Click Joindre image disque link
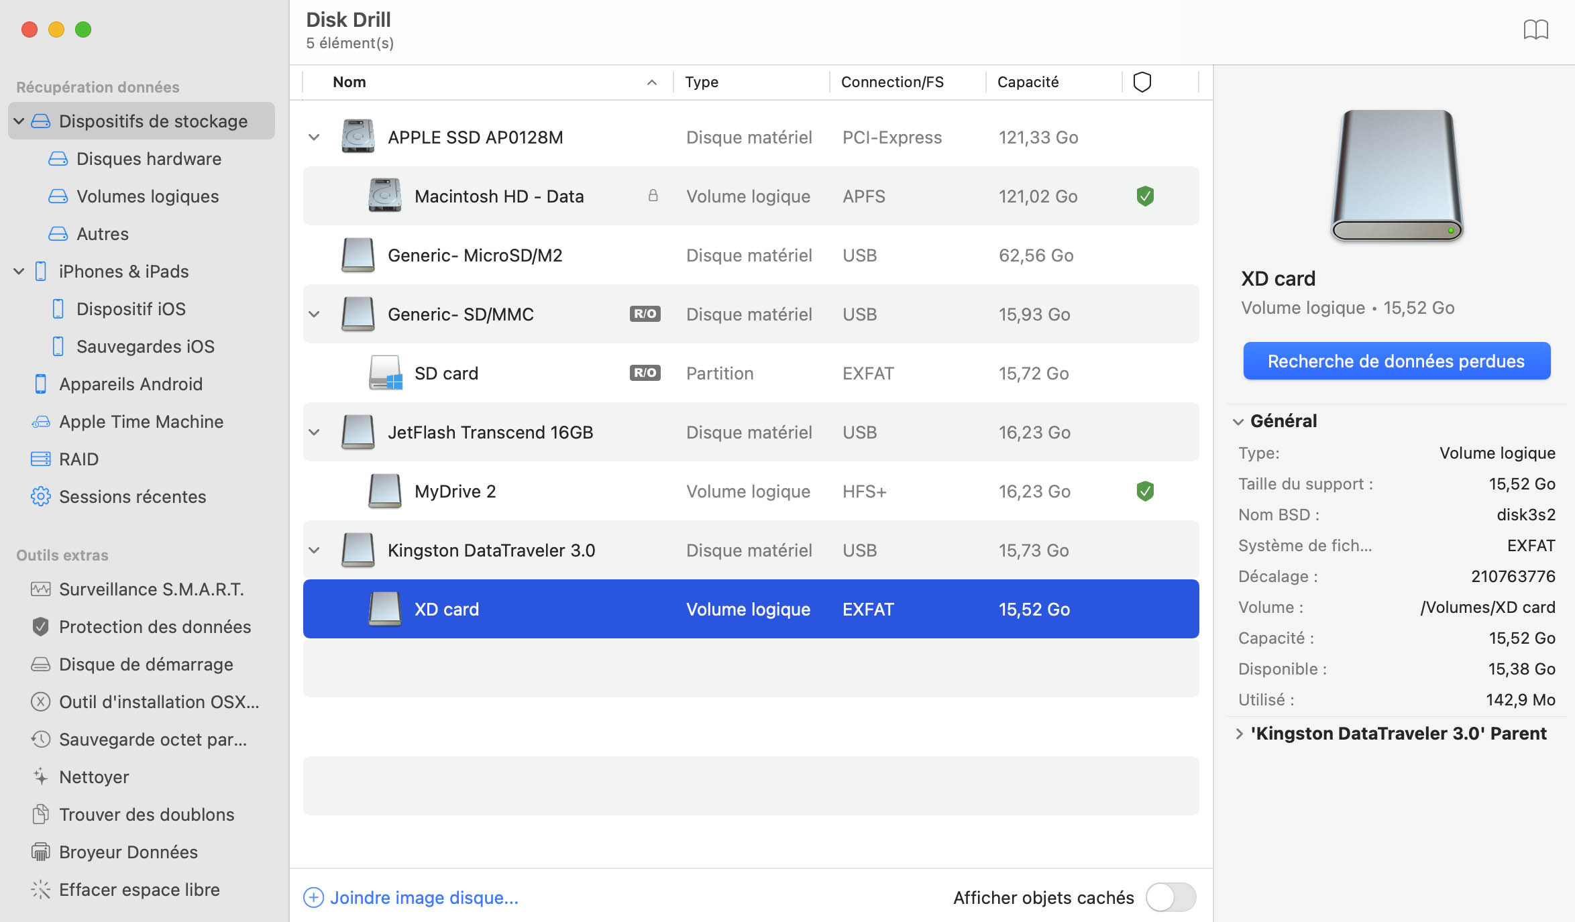 click(x=423, y=897)
